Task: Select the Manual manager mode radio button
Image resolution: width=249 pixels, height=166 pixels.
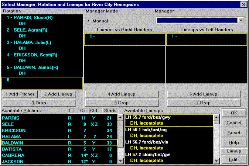Action: coord(89,21)
